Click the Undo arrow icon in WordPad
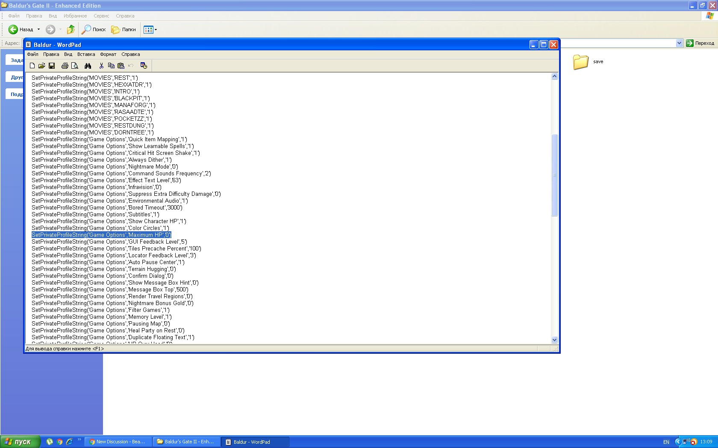Screen dimensions: 718x448 131,66
